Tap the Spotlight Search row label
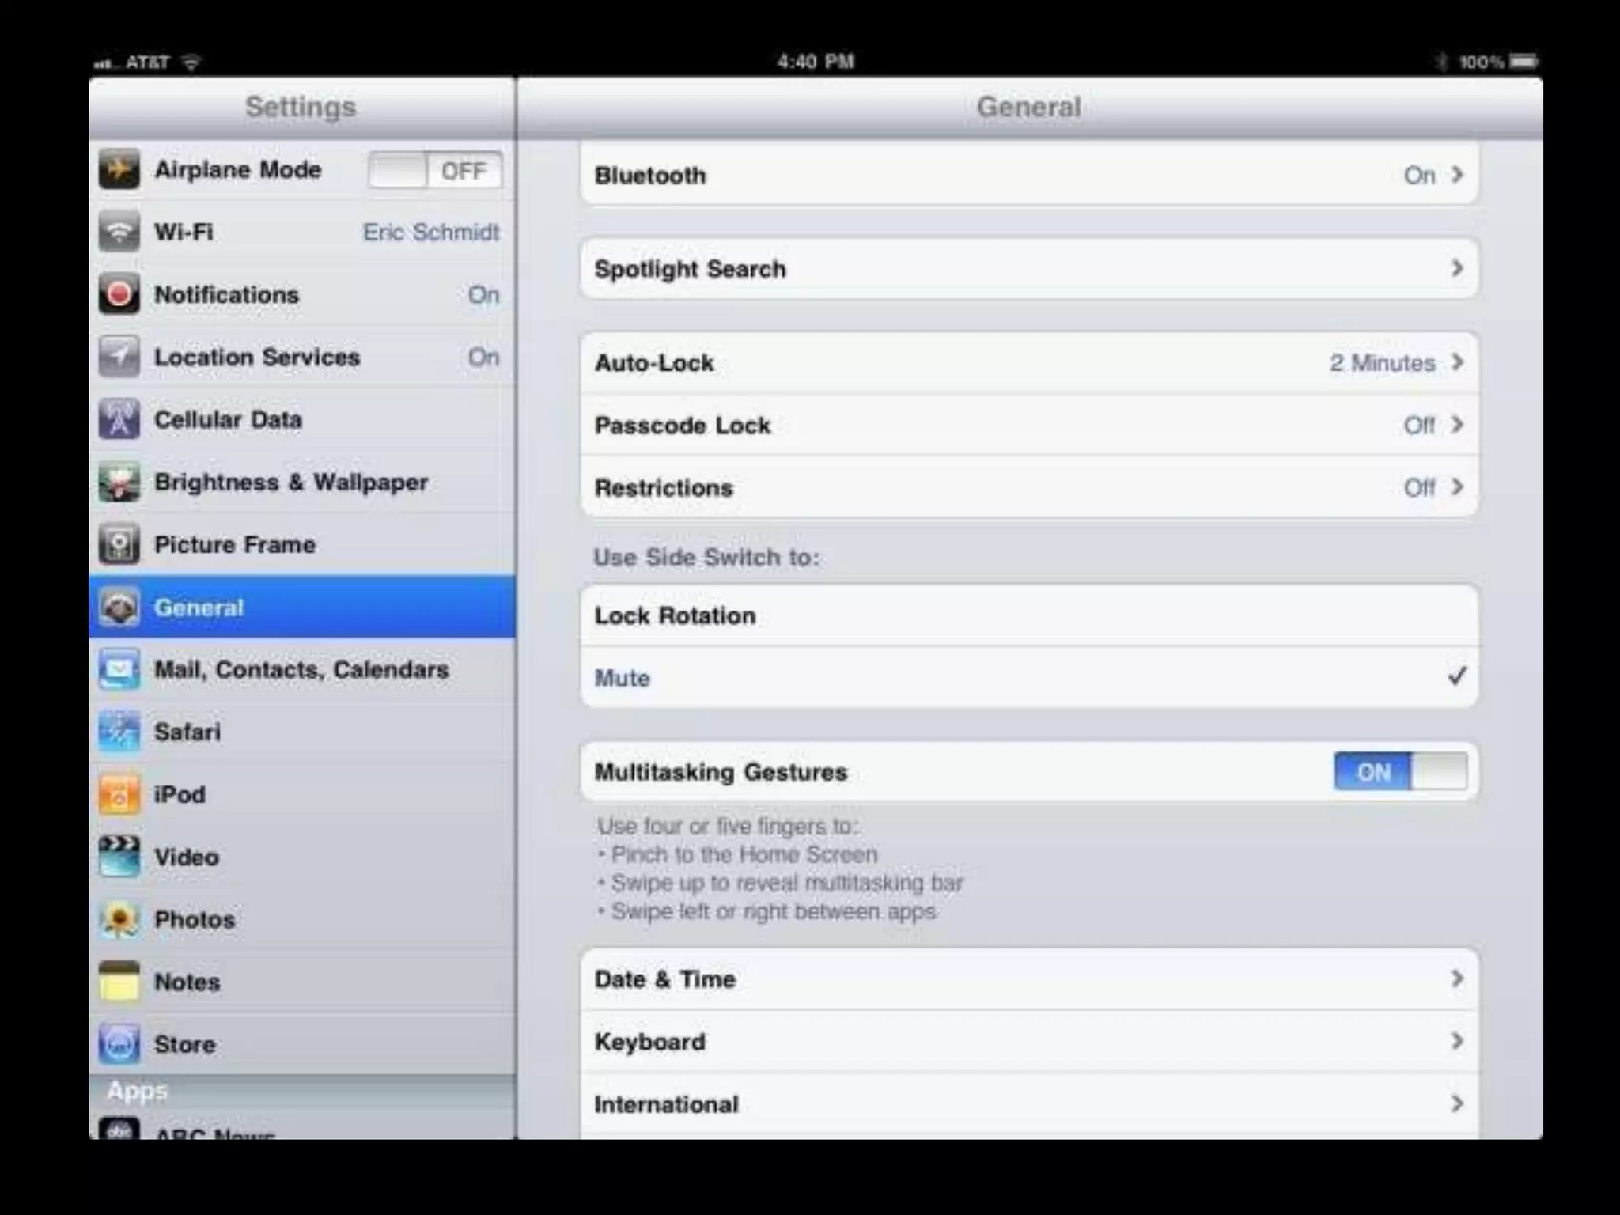The image size is (1620, 1215). [691, 269]
